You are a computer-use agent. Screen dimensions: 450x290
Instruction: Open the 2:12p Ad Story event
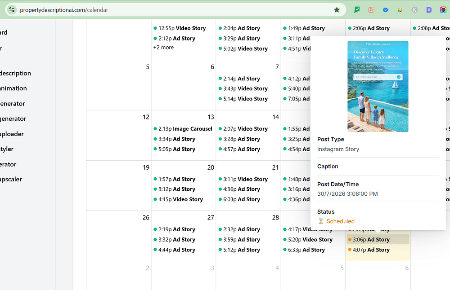pos(175,38)
